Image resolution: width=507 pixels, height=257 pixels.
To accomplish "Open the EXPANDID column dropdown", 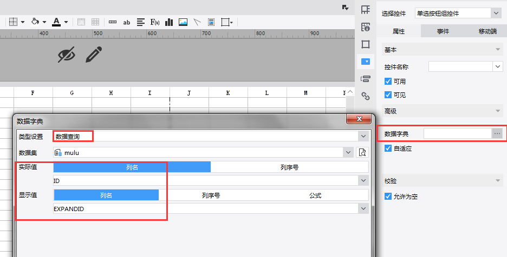I will coord(363,208).
